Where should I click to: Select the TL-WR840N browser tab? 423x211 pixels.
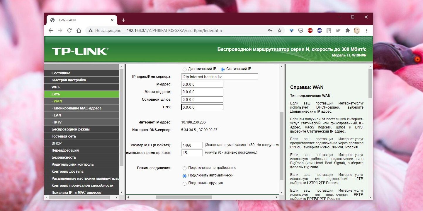(x=81, y=20)
